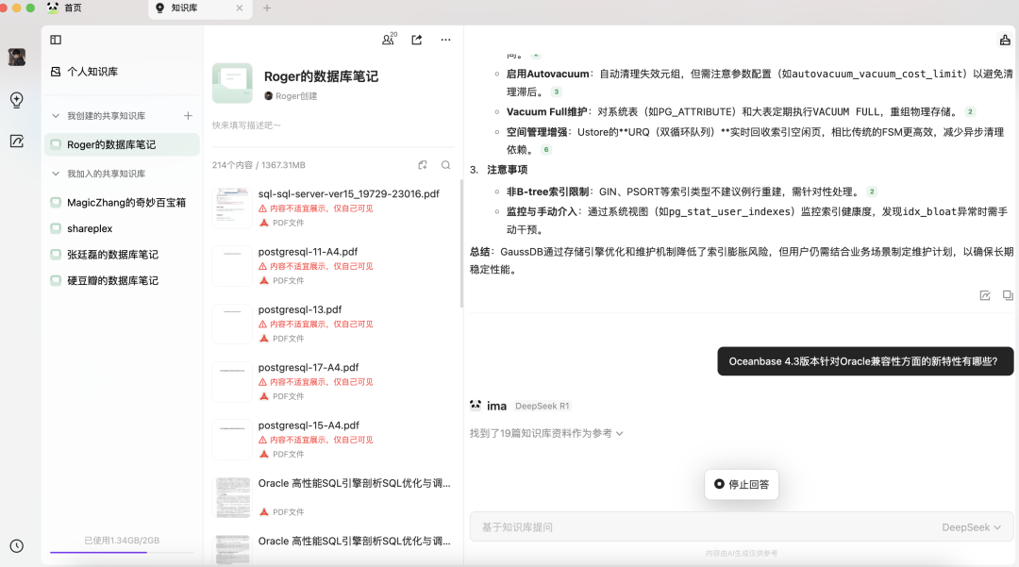
Task: Open the lightbulb inspiration icon
Action: [17, 99]
